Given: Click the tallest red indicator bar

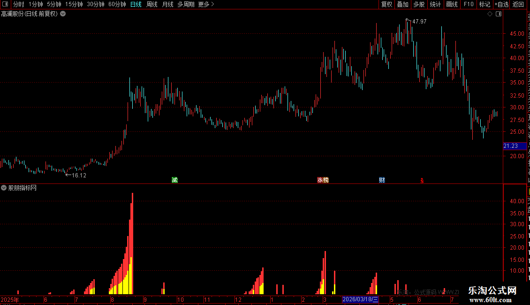Looking at the screenshot, I should 132,244.
